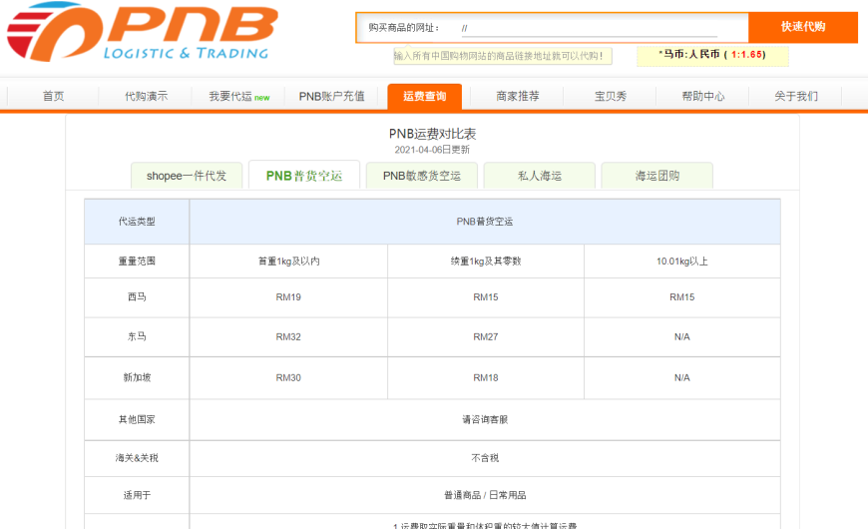
Task: Click the product URL input field
Action: click(590, 28)
